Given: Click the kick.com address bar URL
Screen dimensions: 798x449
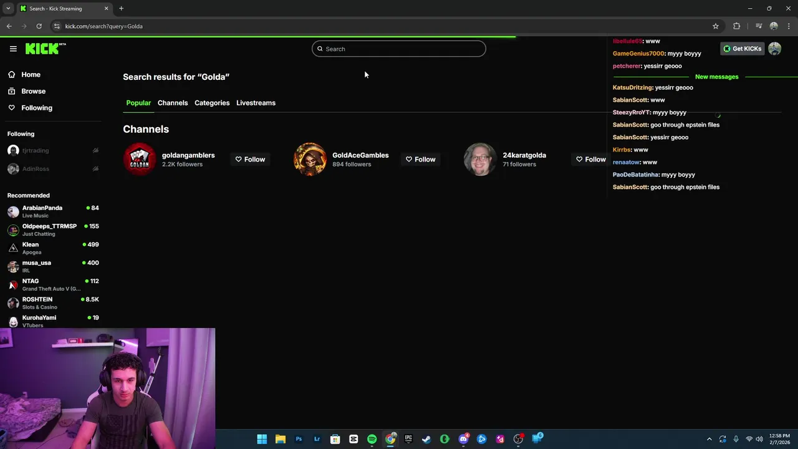Looking at the screenshot, I should point(104,26).
